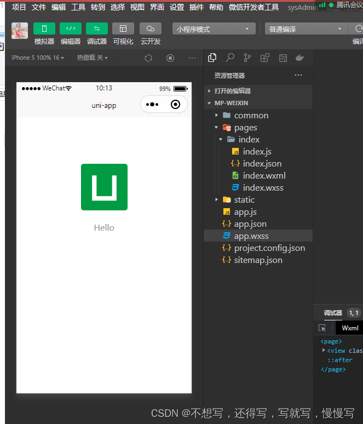The image size is (363, 424).
Task: Expand the static folder
Action: (x=258, y=200)
